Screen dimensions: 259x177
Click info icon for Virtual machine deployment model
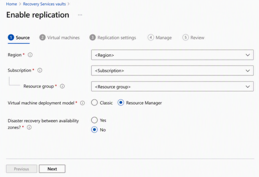pyautogui.click(x=82, y=103)
